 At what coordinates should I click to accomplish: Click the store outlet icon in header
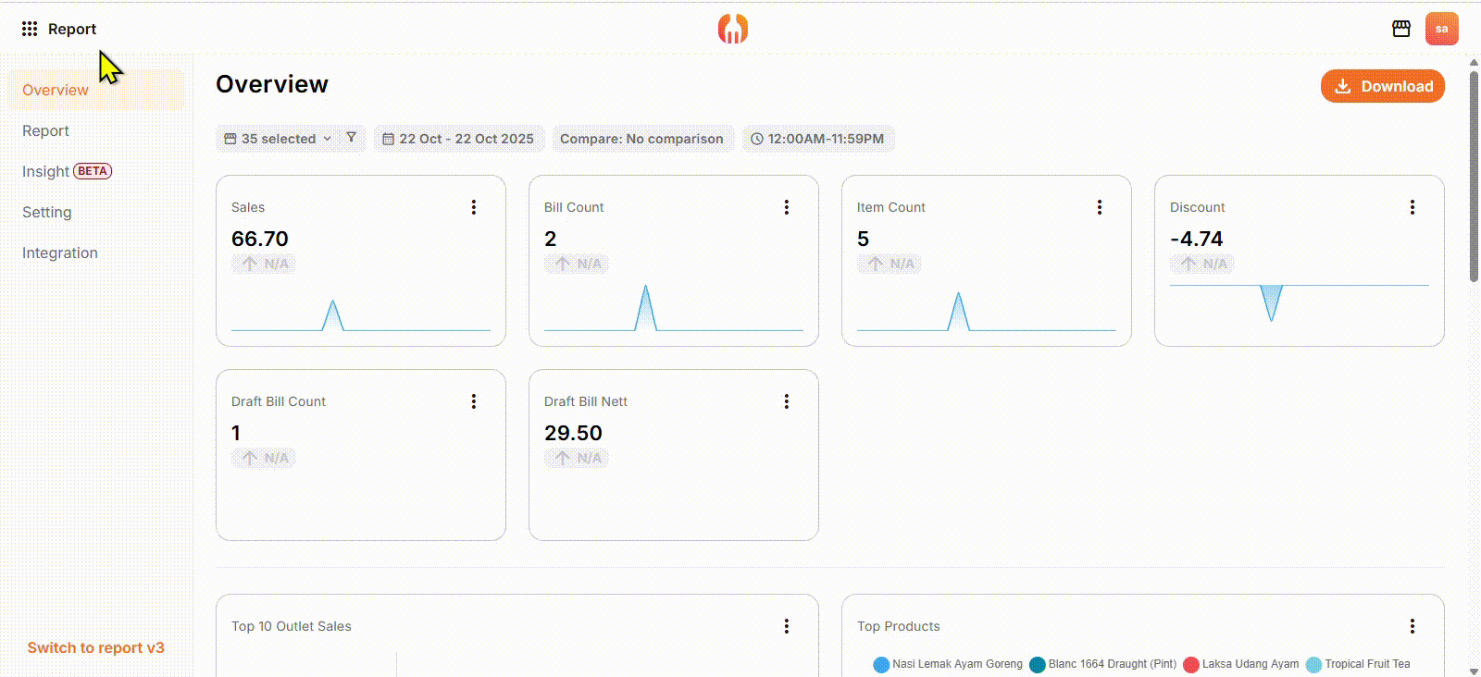coord(1400,29)
